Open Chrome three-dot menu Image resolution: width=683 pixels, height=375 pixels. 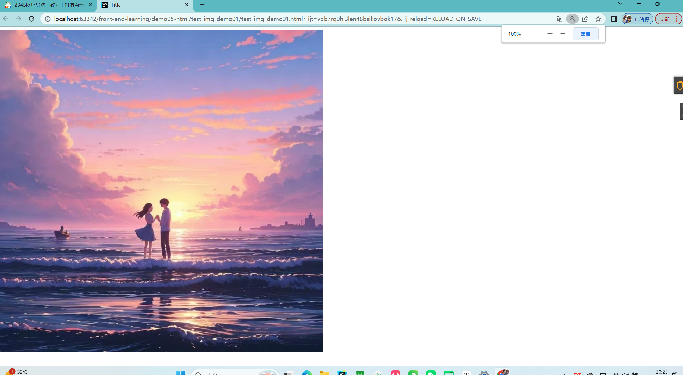click(x=677, y=19)
